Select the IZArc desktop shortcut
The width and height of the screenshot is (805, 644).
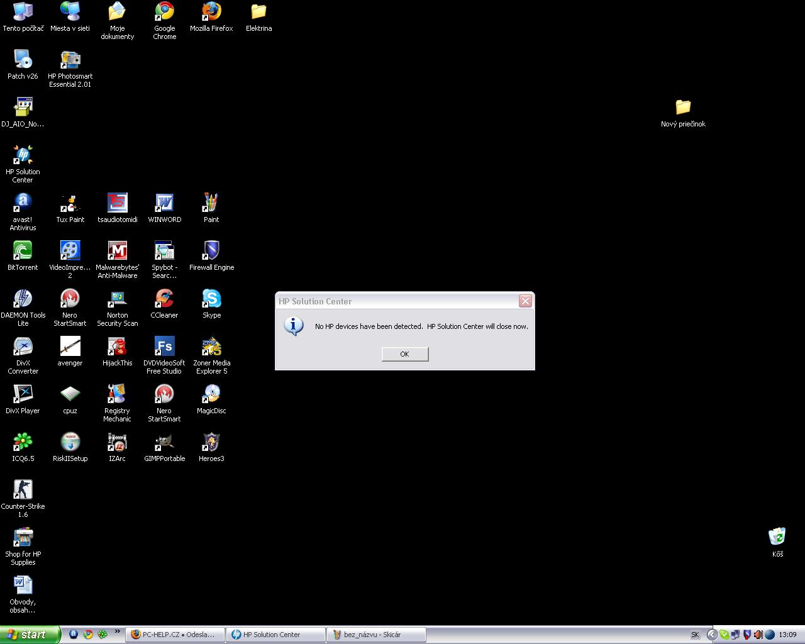[x=117, y=447]
